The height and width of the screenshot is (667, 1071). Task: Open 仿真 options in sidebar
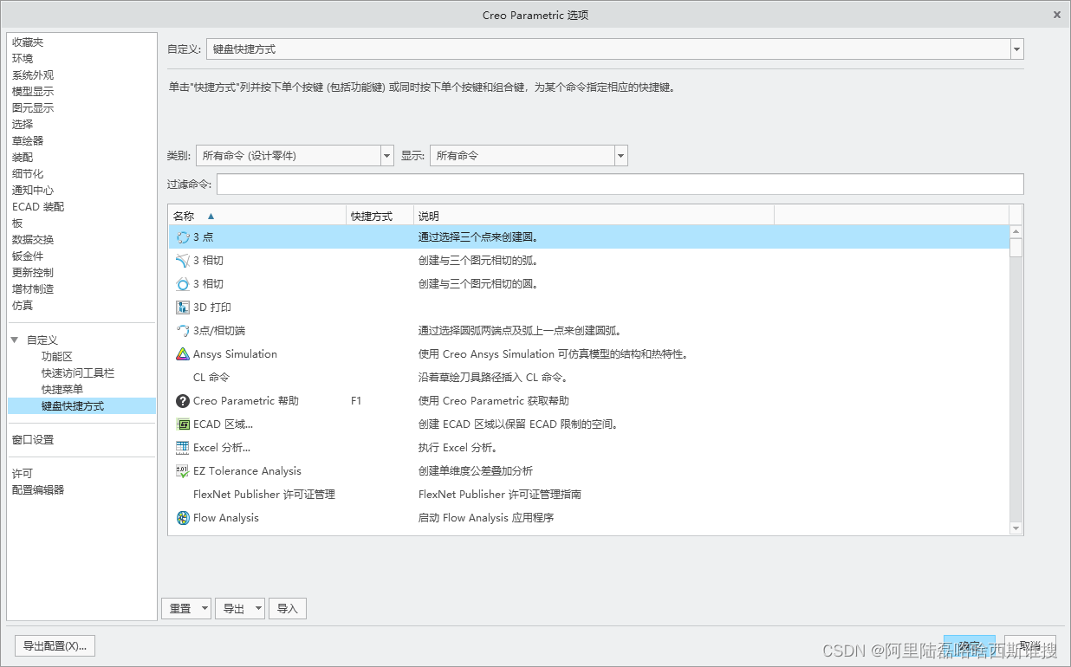23,305
